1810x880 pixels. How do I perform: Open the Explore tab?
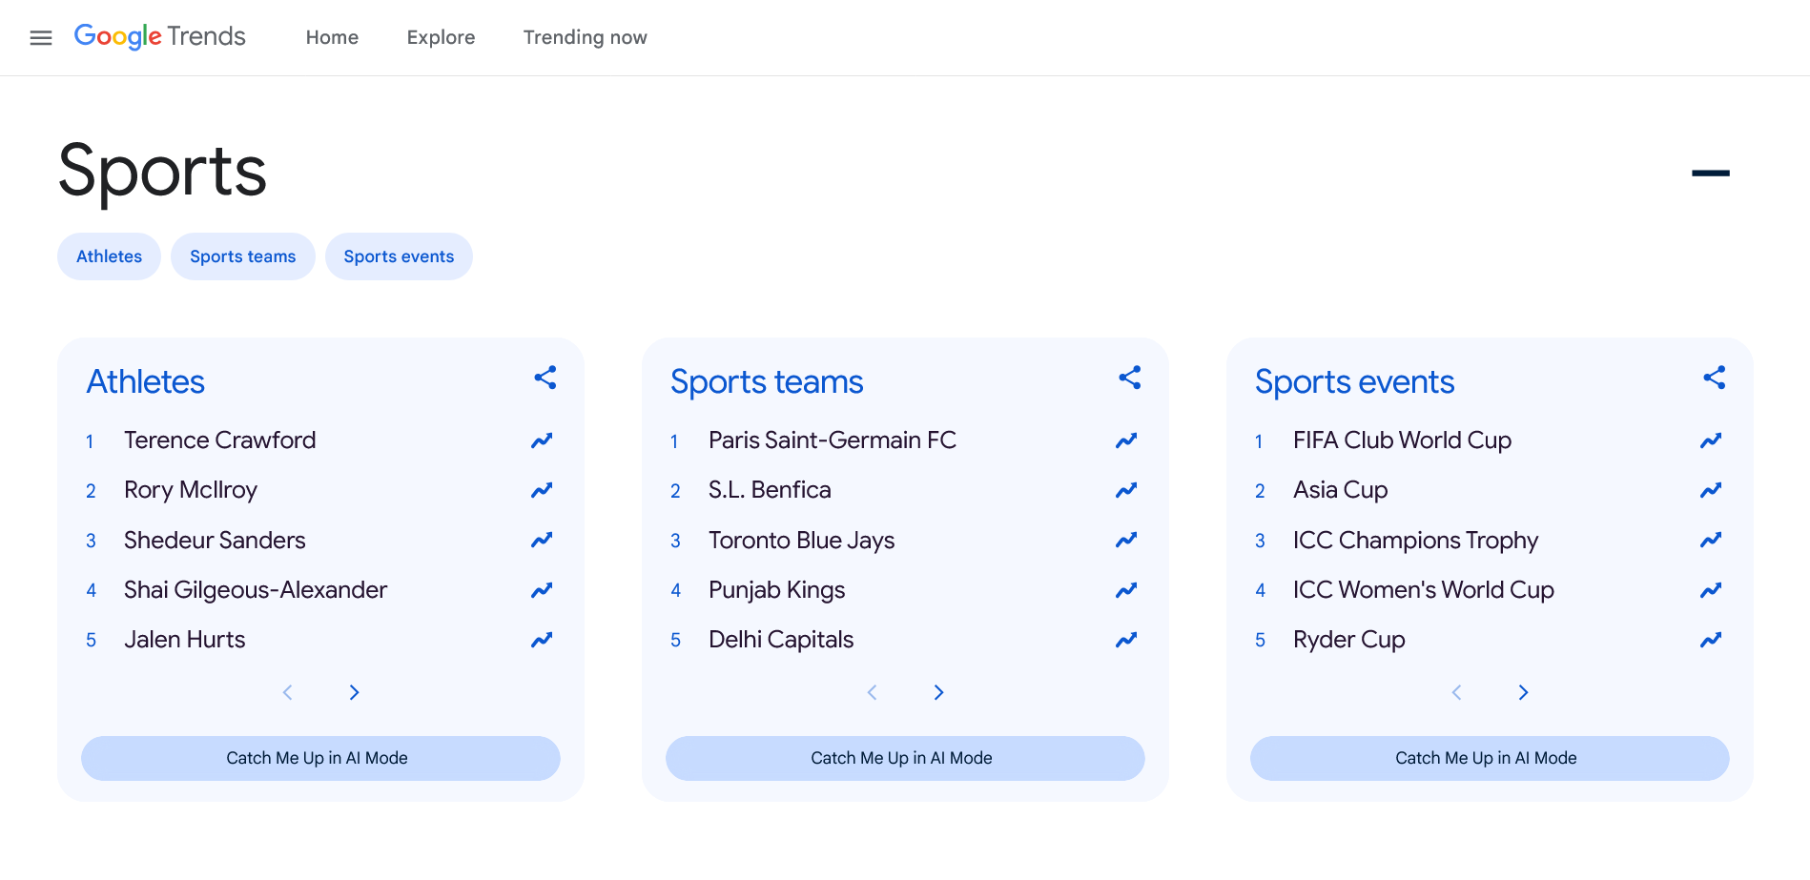coord(441,37)
